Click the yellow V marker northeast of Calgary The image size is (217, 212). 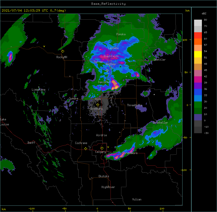pos(108,147)
